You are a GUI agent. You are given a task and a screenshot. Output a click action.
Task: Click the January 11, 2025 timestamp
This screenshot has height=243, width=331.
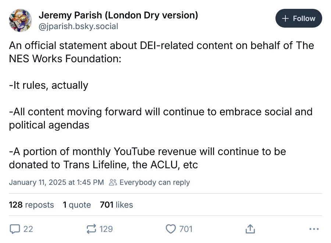tap(56, 182)
